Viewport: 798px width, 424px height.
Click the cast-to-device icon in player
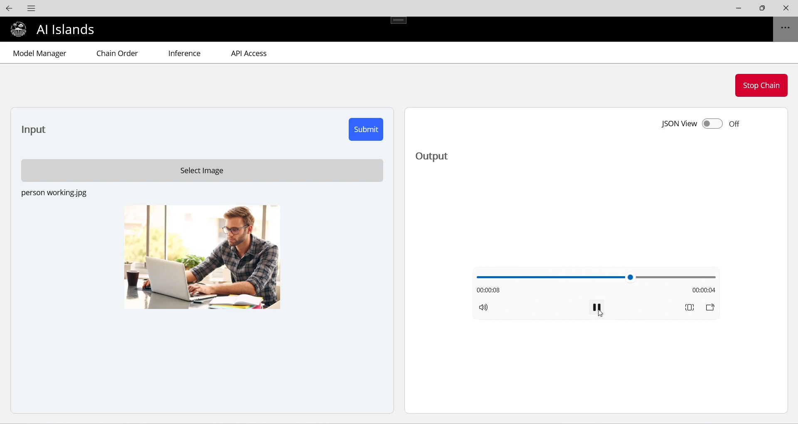pyautogui.click(x=710, y=308)
